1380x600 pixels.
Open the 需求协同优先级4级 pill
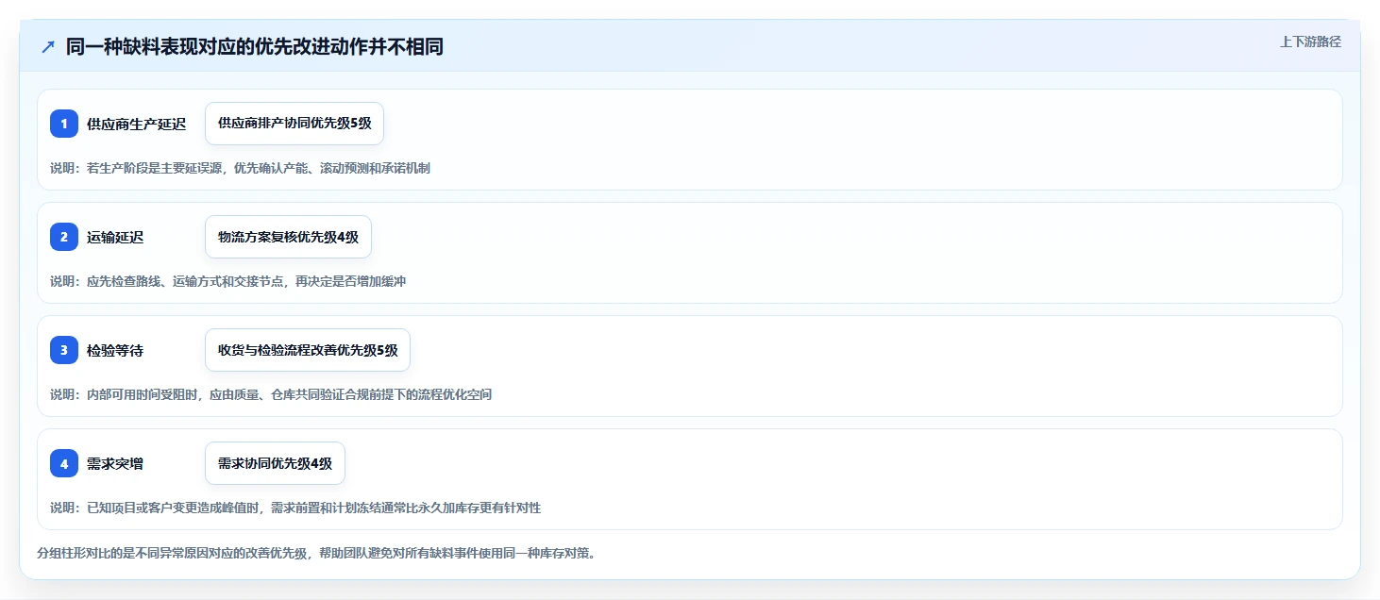(275, 463)
